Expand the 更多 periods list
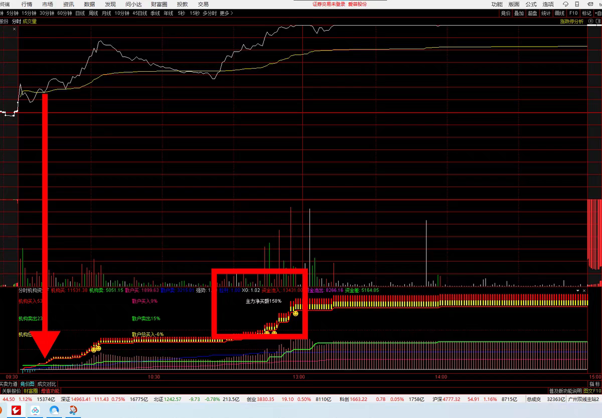The width and height of the screenshot is (602, 418). coord(226,13)
